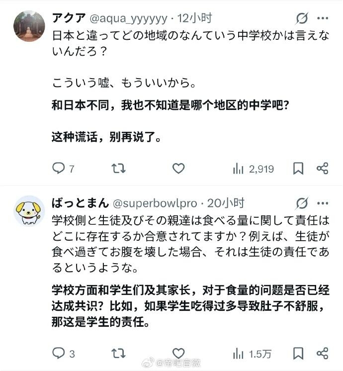Visit @superbowlpro handle link

[155, 203]
